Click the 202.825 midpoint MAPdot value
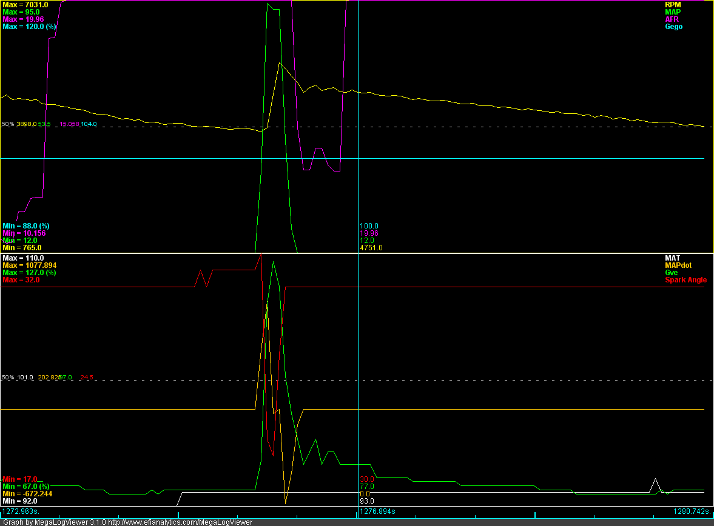The image size is (714, 526). (x=49, y=378)
